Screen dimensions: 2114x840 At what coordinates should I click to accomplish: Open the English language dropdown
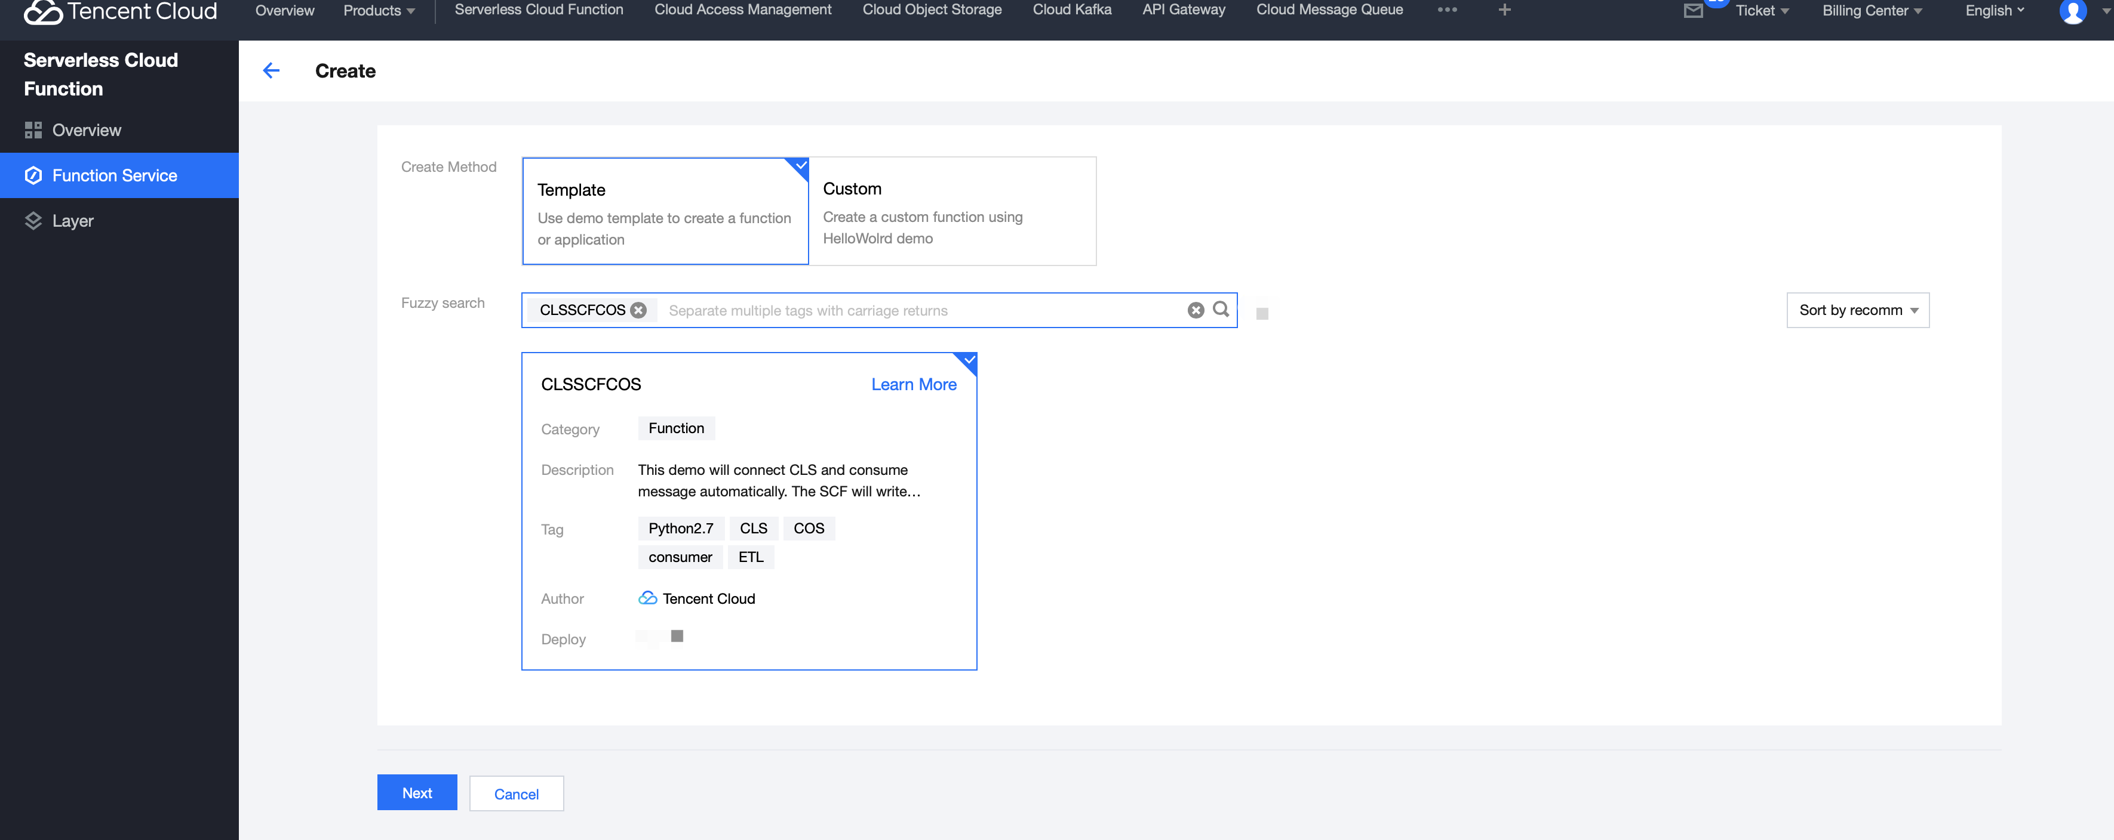point(1993,11)
